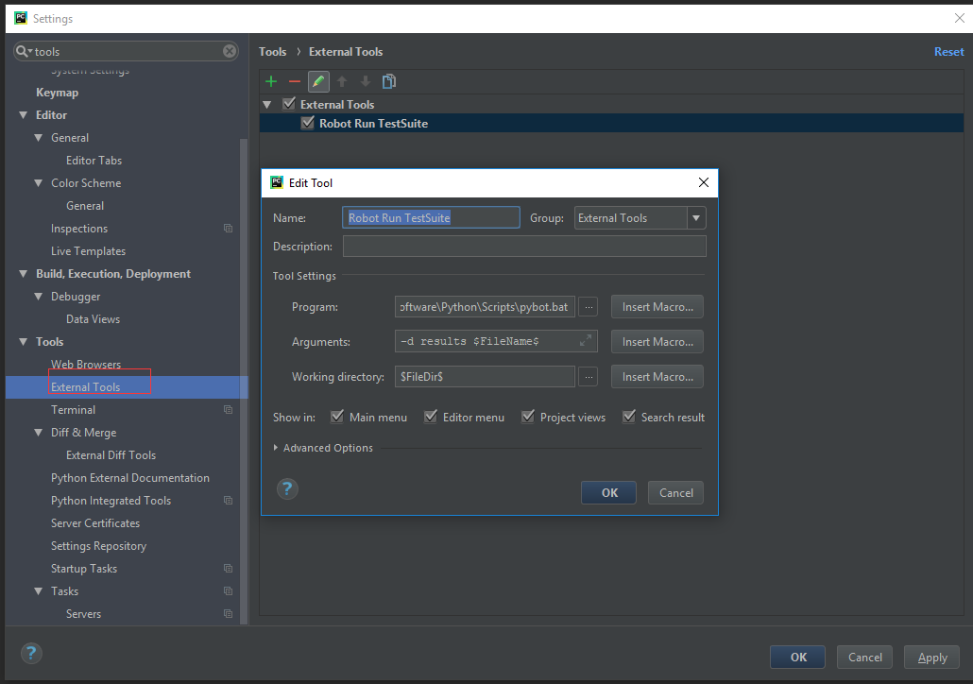Add a new external tool
The image size is (973, 684).
270,81
